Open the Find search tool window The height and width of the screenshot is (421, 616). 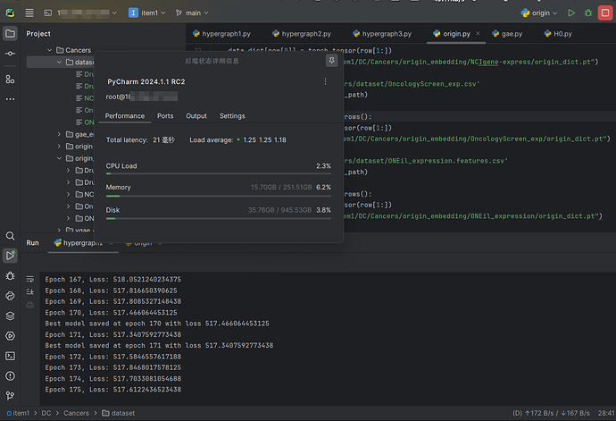click(10, 236)
